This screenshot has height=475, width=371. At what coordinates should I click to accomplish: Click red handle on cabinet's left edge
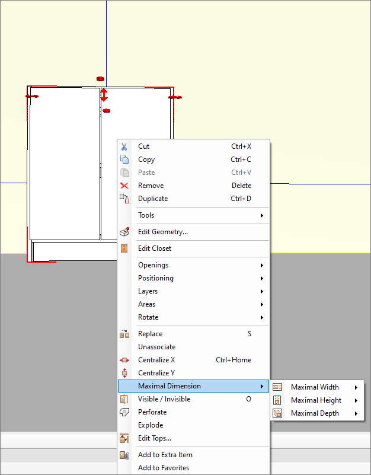pos(32,96)
